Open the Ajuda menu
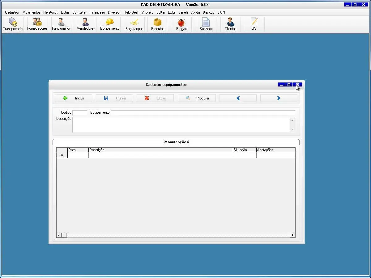This screenshot has width=371, height=278. pos(196,12)
